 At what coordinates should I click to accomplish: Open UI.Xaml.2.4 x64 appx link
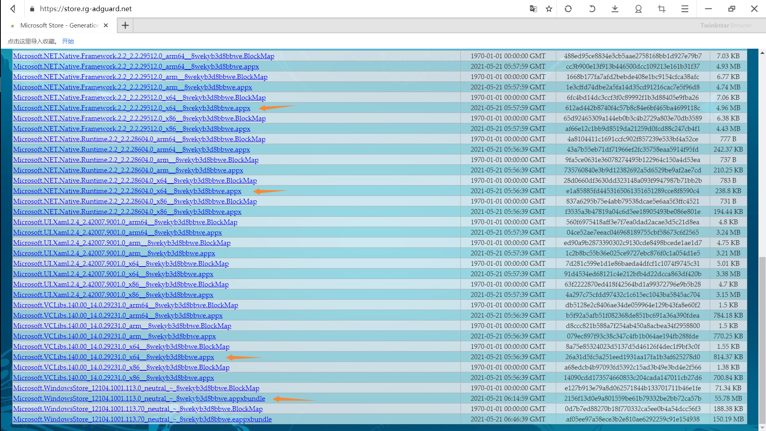[113, 274]
